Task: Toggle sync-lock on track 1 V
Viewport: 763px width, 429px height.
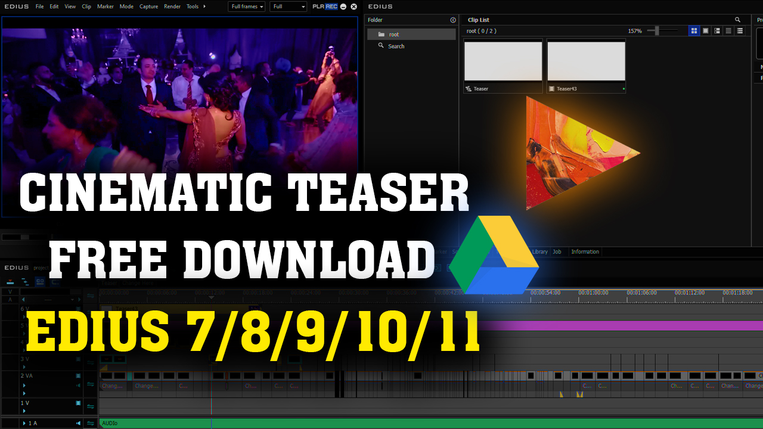Action: click(x=91, y=406)
